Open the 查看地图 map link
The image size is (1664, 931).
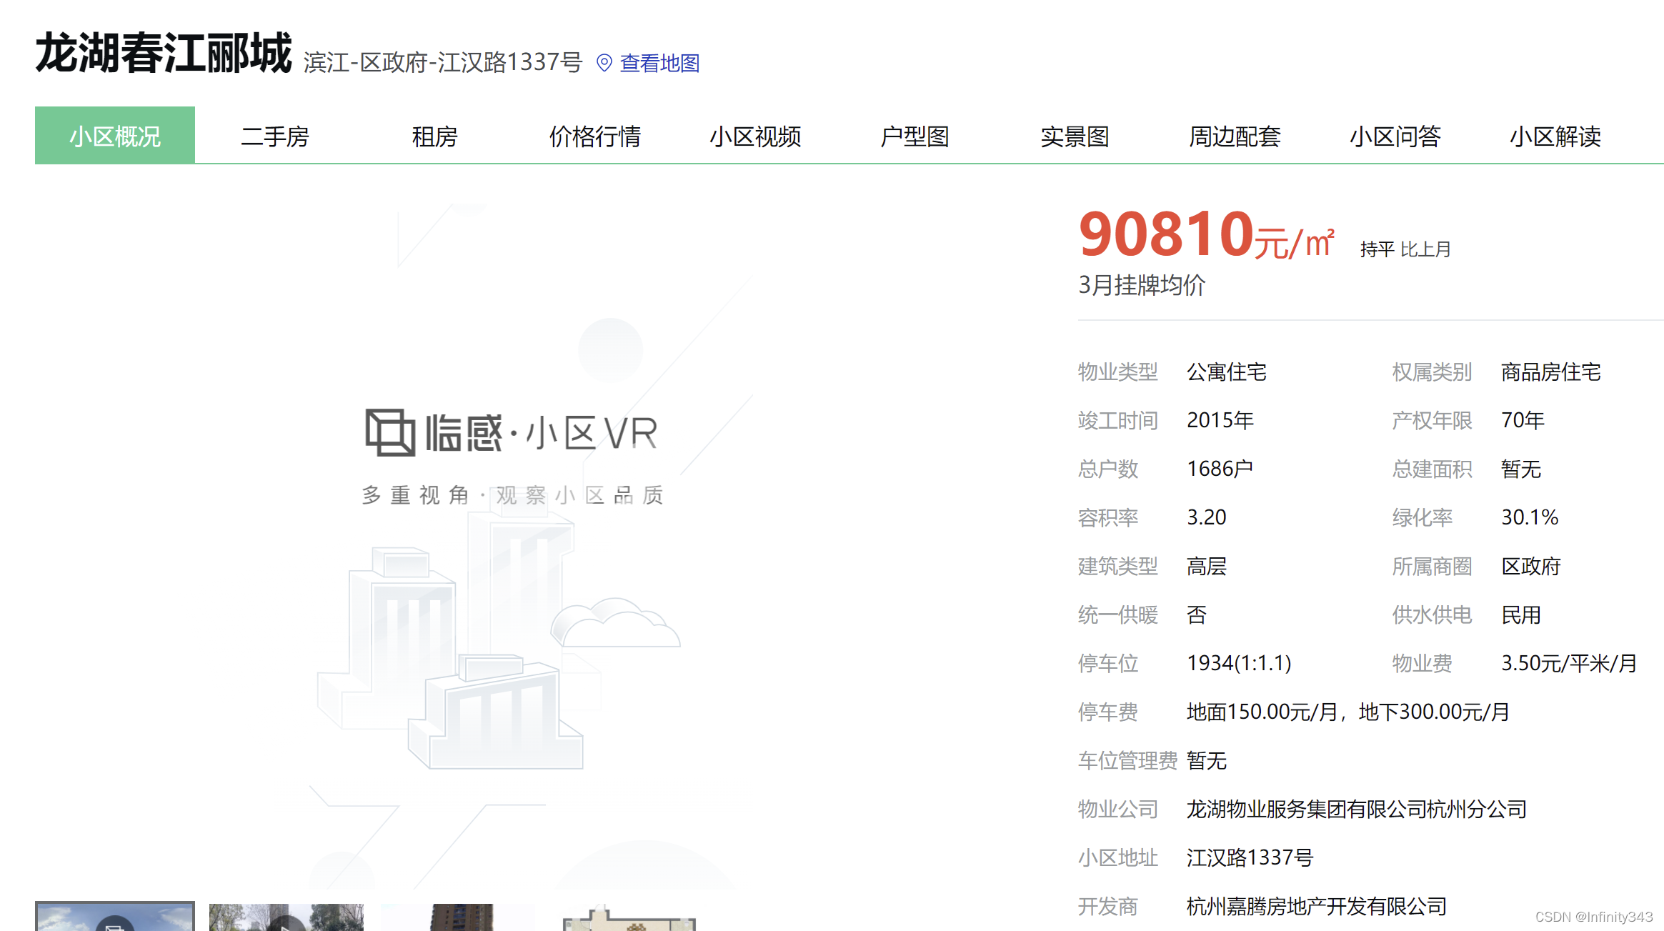[659, 63]
